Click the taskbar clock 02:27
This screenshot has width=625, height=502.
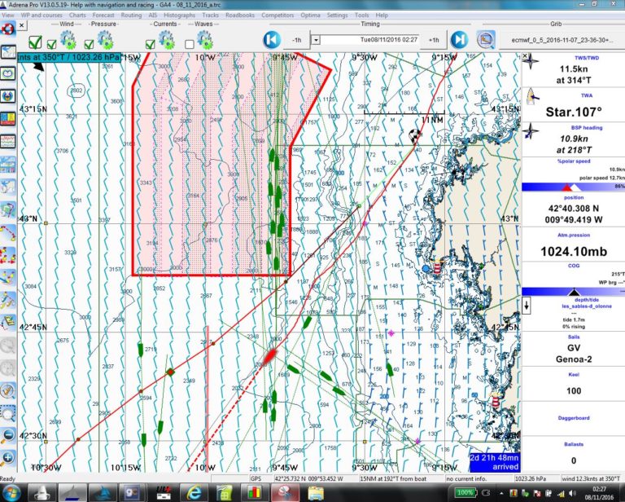[x=599, y=489]
